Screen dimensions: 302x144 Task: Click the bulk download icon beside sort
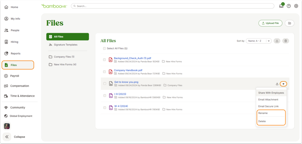point(277,41)
